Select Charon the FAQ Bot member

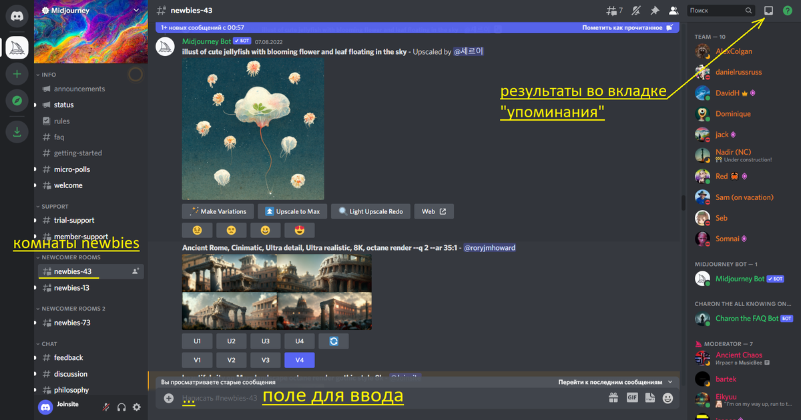coord(743,319)
